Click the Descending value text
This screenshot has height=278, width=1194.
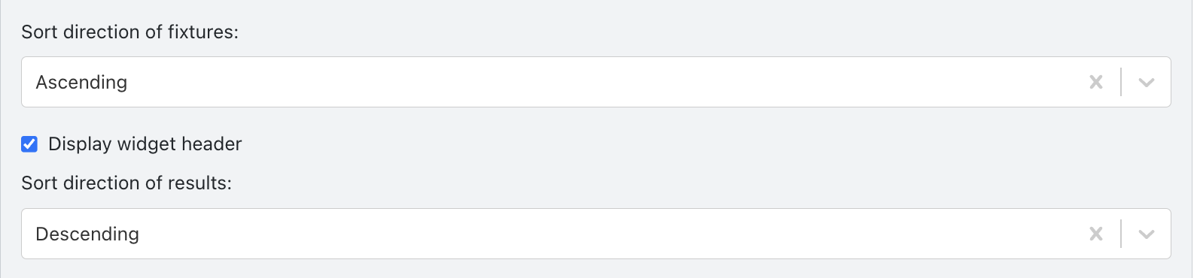(x=87, y=234)
